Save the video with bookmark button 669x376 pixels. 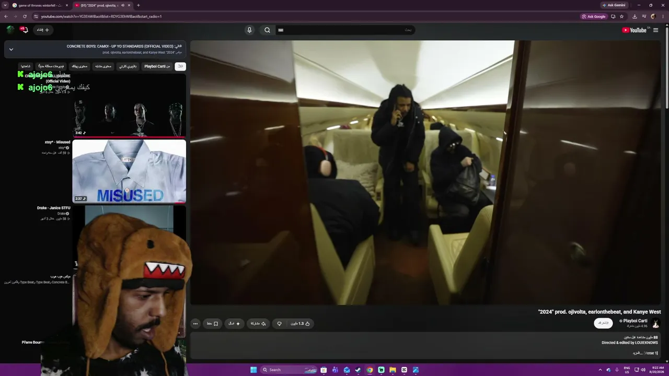(212, 324)
